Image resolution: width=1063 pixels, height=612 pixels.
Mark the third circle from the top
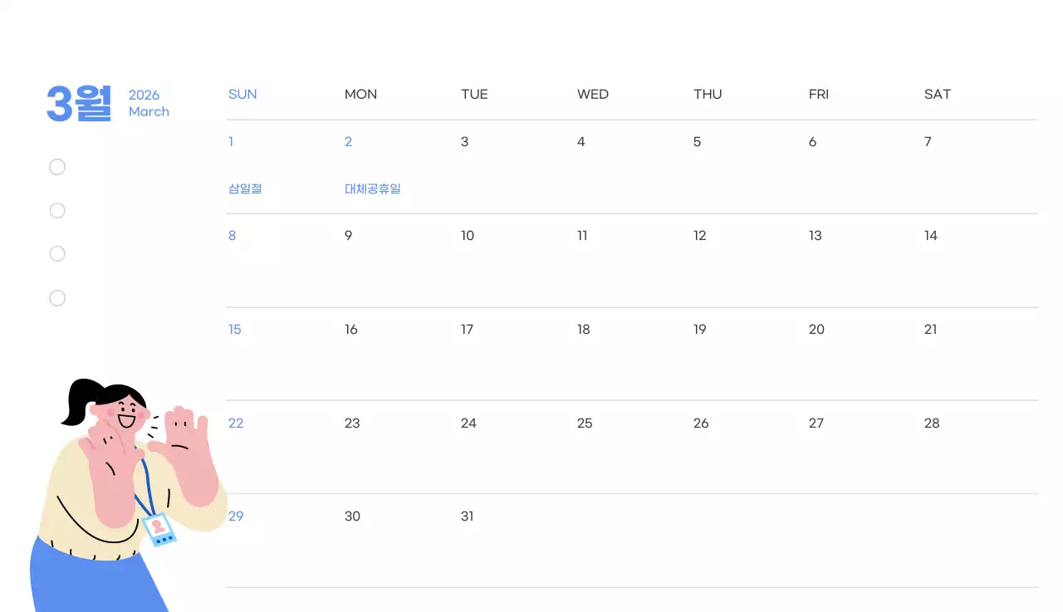coord(57,254)
